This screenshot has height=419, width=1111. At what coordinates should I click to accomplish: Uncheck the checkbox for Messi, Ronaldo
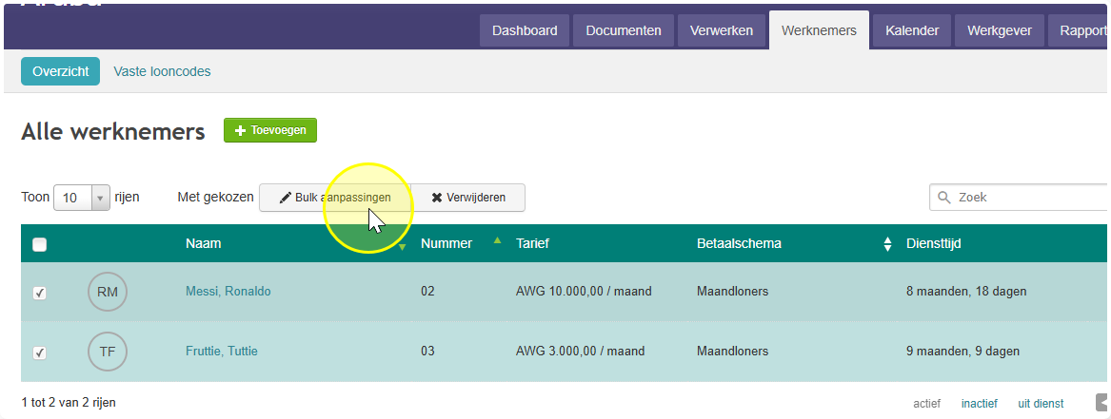pos(40,293)
